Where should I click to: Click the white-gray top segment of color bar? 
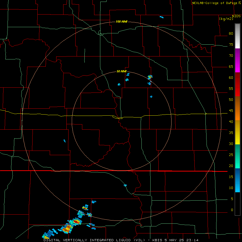click(237, 36)
